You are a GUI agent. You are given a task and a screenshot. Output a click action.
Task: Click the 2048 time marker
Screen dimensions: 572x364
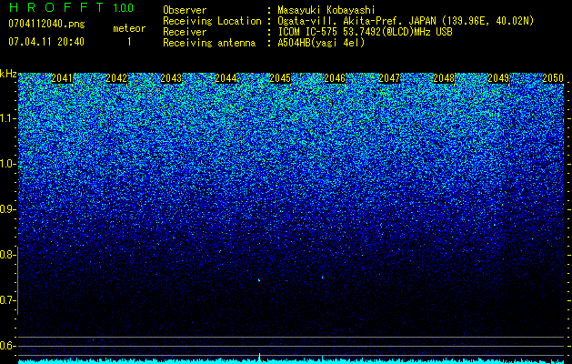(444, 78)
